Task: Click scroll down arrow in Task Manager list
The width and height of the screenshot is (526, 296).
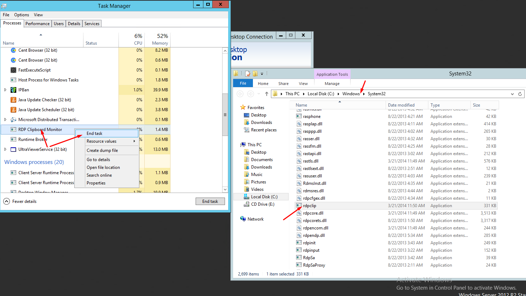Action: [225, 189]
